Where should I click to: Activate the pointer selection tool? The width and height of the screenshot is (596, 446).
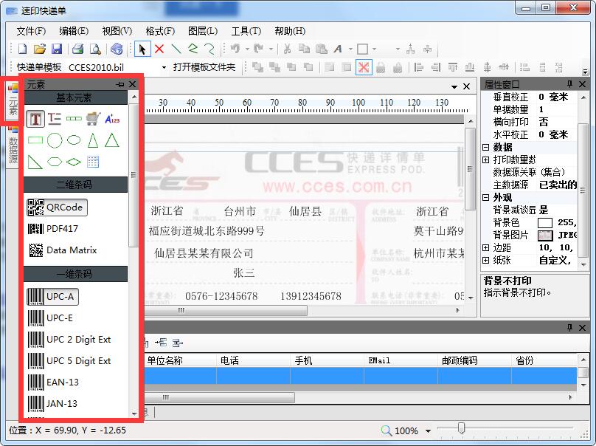click(x=142, y=49)
